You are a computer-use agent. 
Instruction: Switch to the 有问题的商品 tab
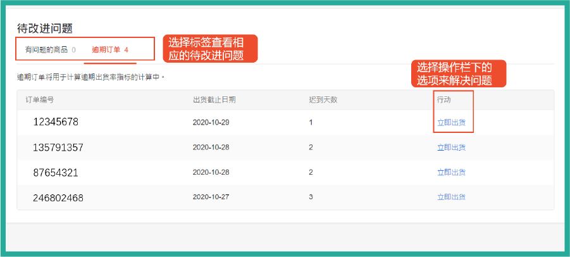click(51, 50)
